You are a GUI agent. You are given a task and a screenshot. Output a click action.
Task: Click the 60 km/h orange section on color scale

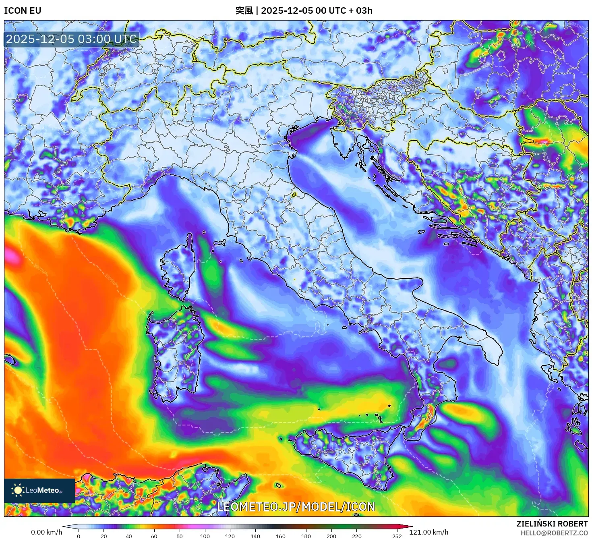(x=154, y=527)
